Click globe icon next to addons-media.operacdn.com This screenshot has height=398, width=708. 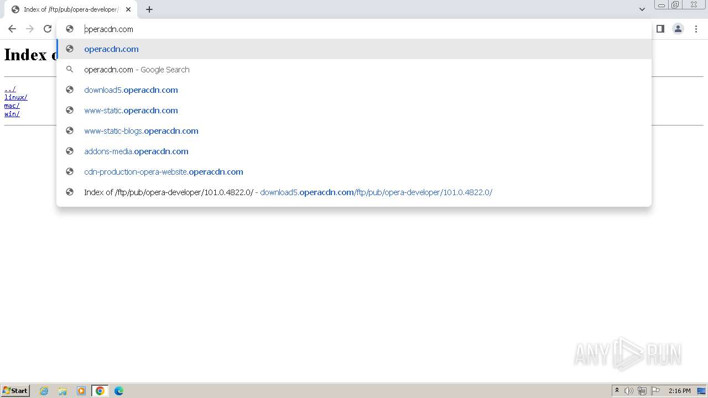click(70, 151)
